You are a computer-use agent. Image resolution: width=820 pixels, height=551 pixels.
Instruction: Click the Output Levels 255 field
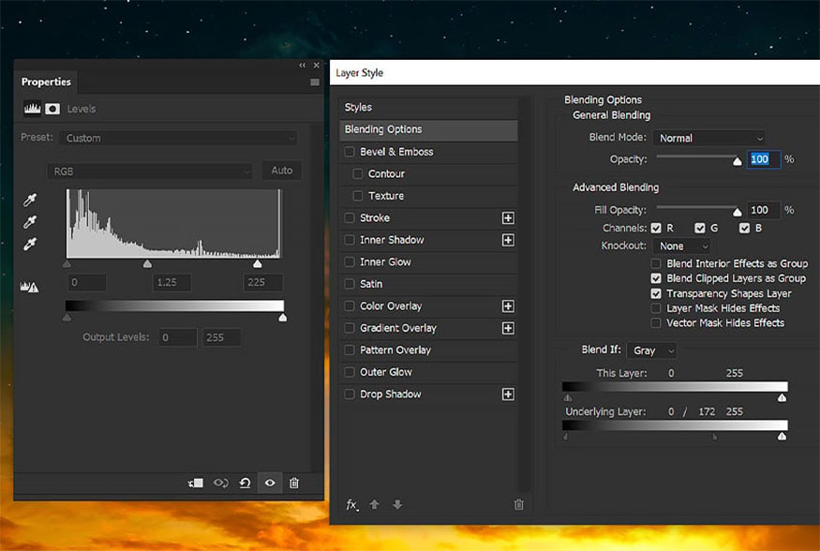tap(222, 337)
